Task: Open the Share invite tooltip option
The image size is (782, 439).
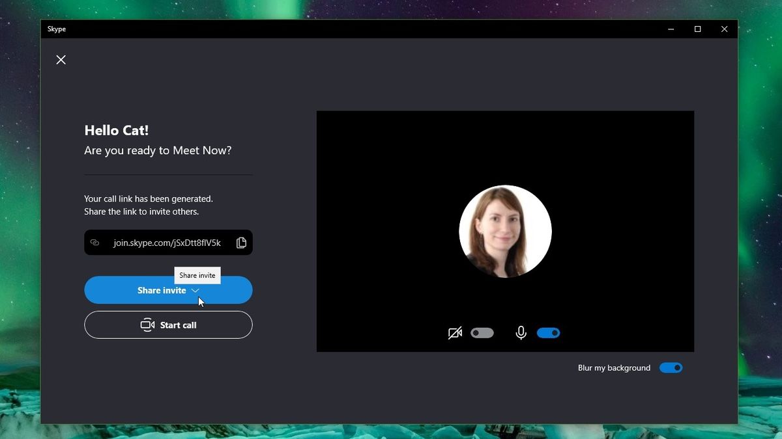Action: coord(197,275)
